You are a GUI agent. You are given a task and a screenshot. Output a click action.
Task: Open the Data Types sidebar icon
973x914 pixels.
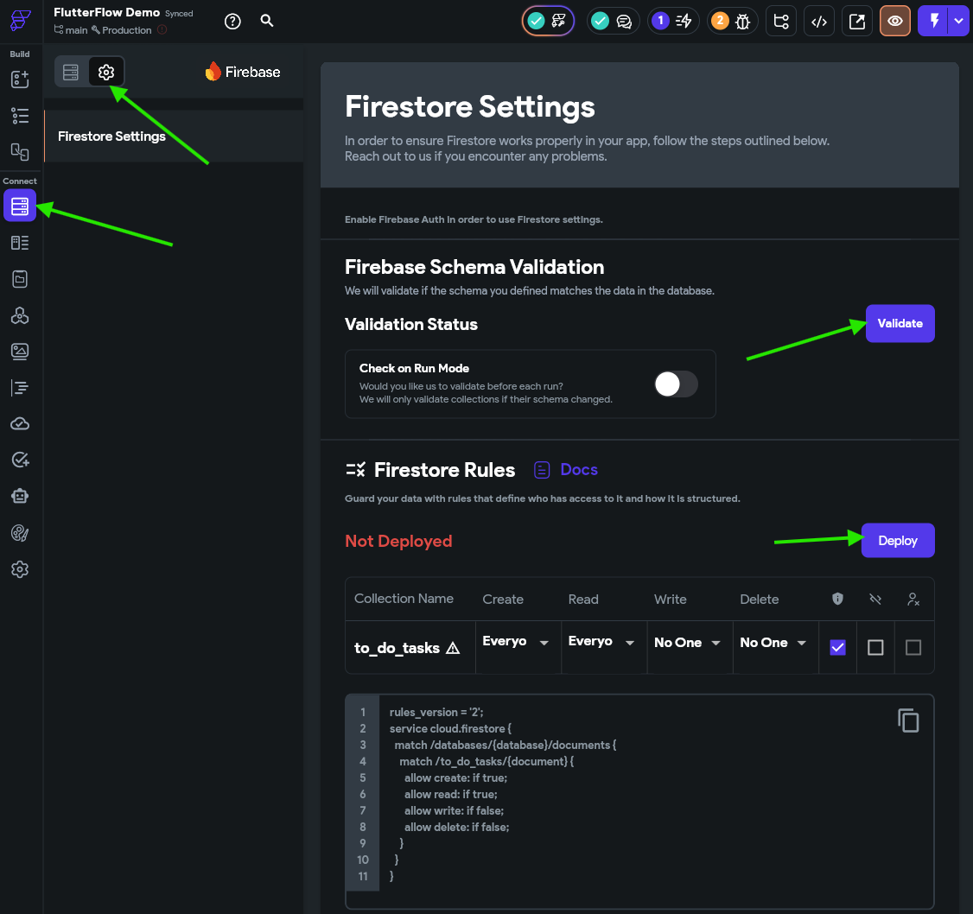point(20,243)
